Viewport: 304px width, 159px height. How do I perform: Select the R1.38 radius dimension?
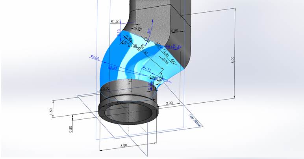tap(133, 46)
